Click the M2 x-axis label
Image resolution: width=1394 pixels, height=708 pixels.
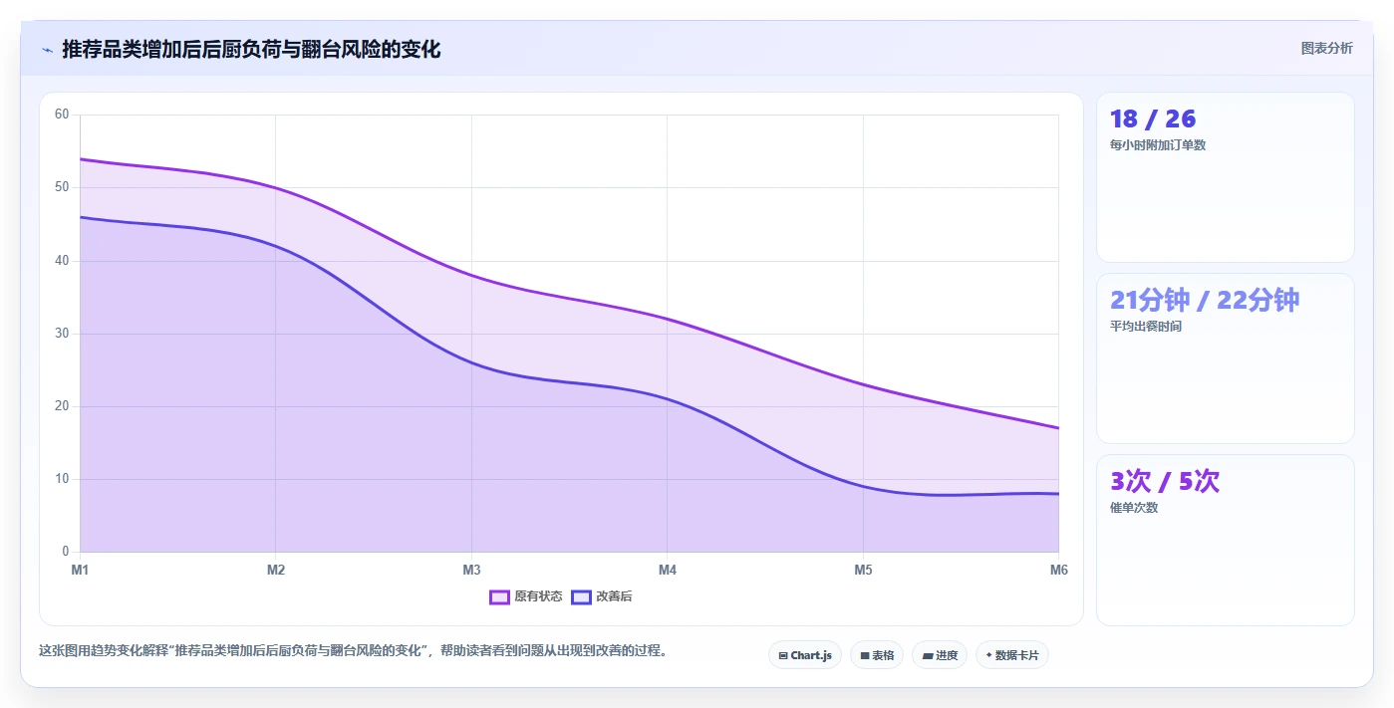[x=276, y=570]
